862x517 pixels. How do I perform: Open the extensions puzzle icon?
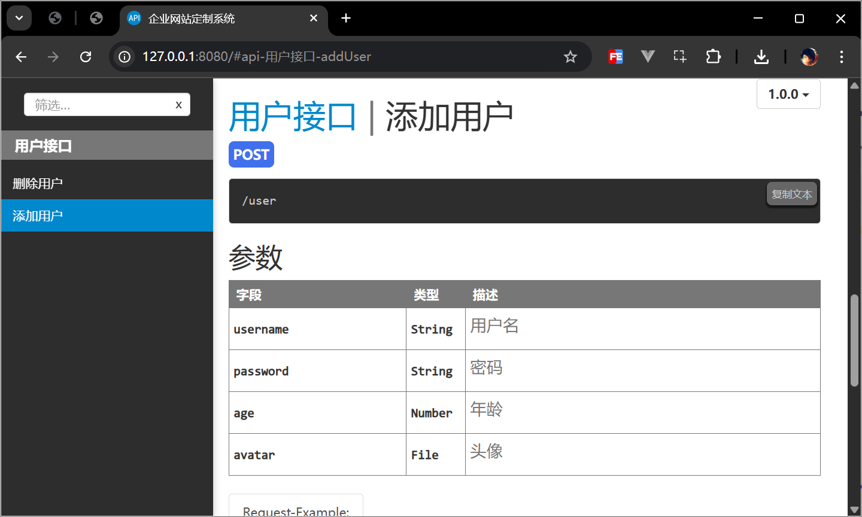713,57
